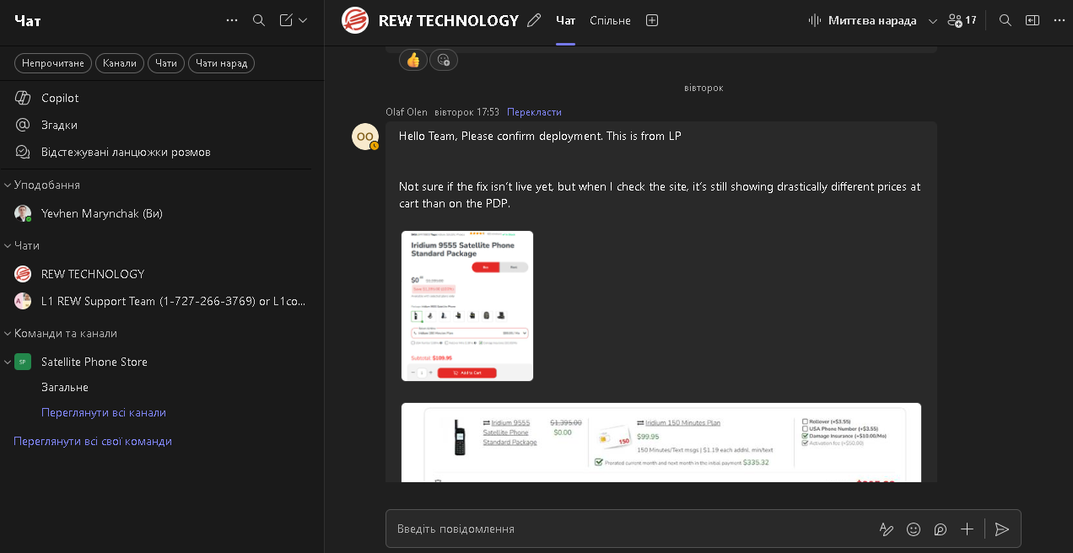Screen dimensions: 1073x553
Task: Open text formatting options icon
Action: [x=887, y=529]
